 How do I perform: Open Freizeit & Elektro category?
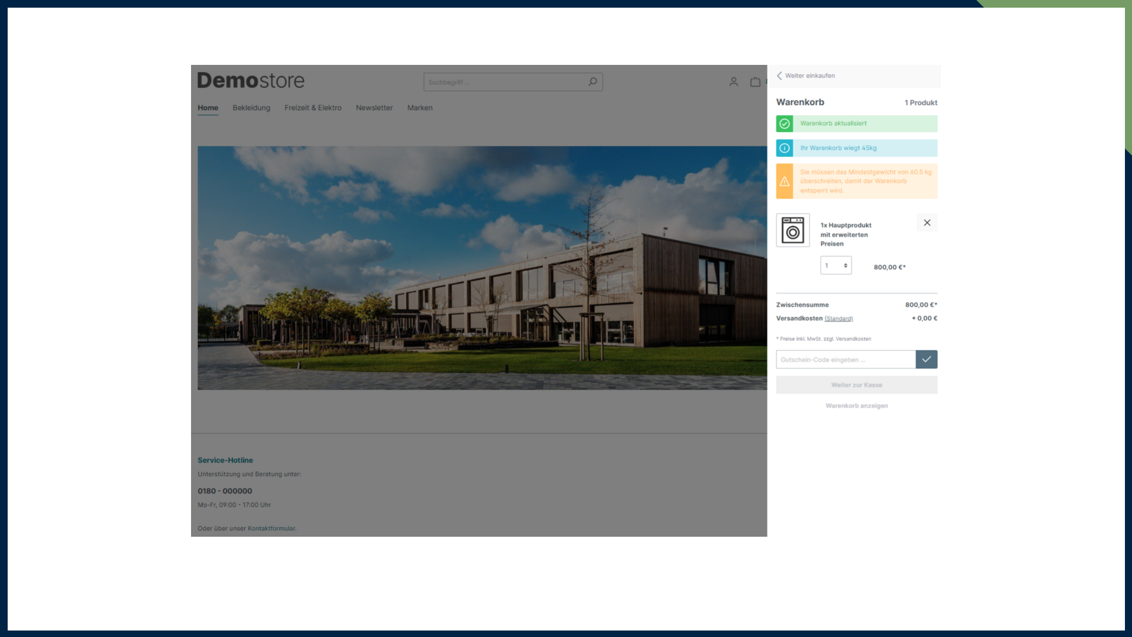(313, 108)
